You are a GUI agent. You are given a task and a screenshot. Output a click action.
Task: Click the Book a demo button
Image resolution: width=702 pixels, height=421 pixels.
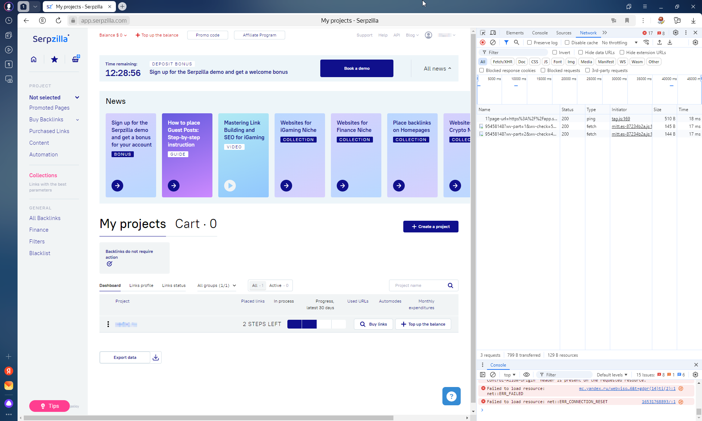pos(357,68)
